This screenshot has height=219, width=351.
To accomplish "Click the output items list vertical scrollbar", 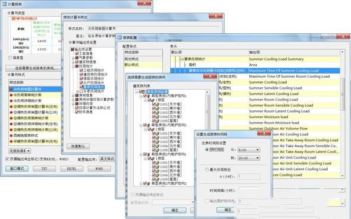I will [x=342, y=114].
